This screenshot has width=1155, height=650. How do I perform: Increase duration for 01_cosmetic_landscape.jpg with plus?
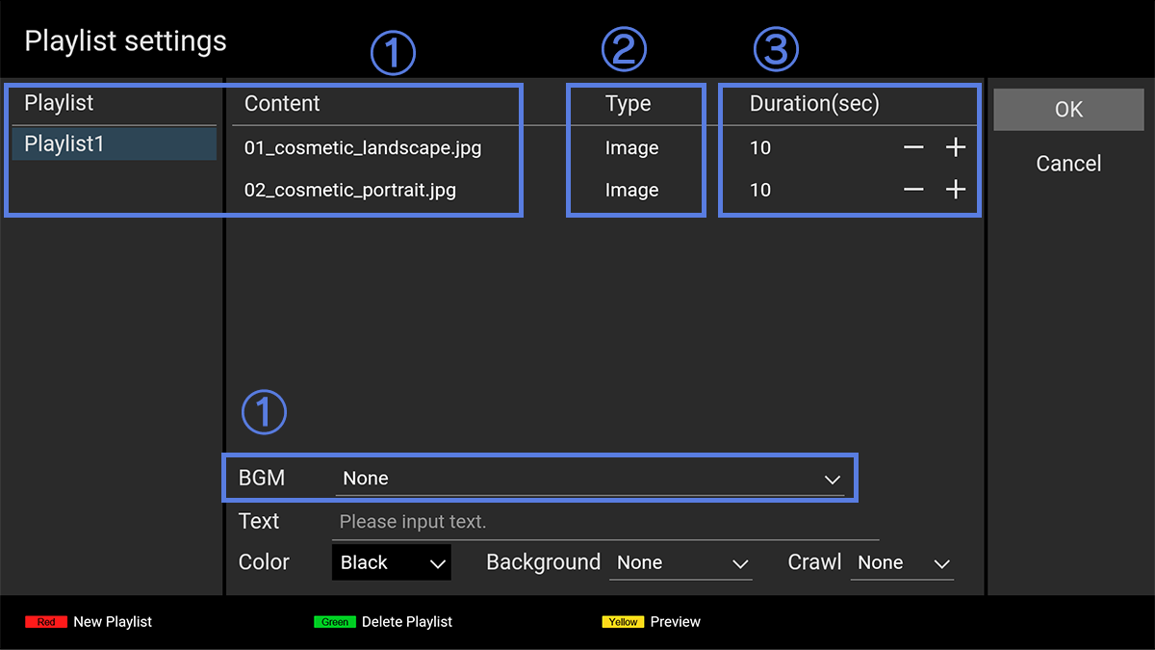pyautogui.click(x=955, y=147)
